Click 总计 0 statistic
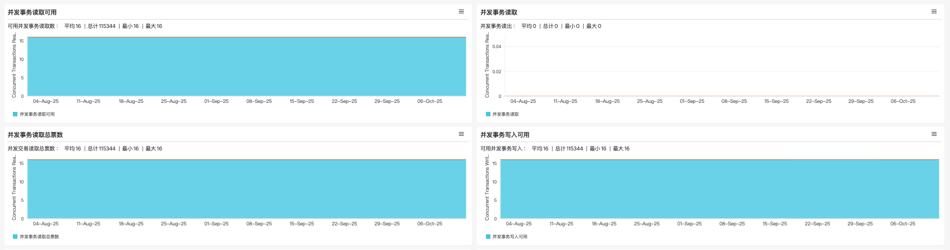The width and height of the screenshot is (950, 250). click(550, 26)
